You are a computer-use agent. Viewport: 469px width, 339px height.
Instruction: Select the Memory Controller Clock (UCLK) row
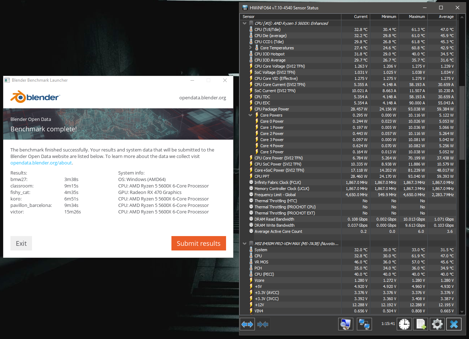(x=348, y=189)
